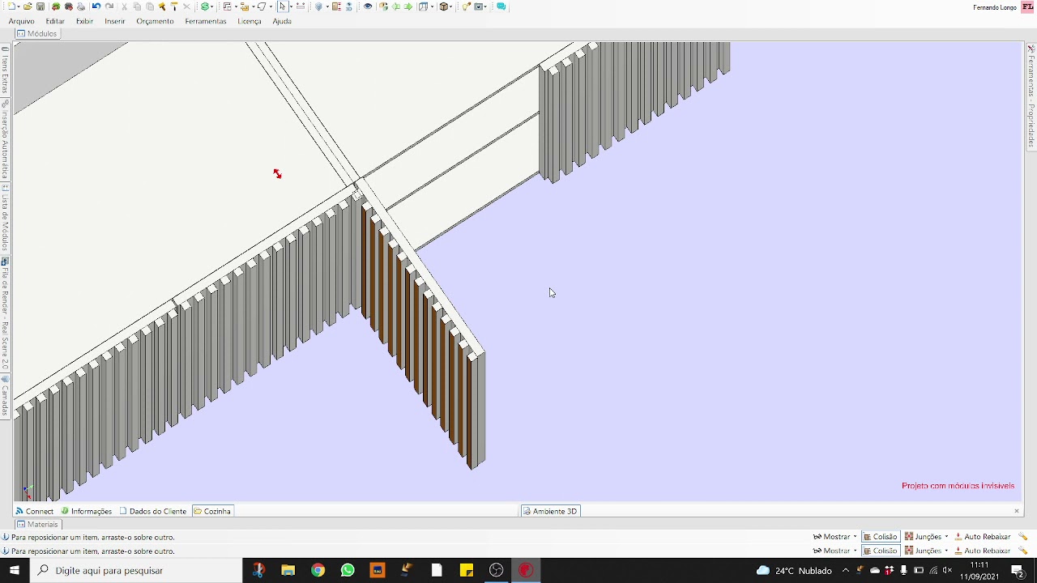Viewport: 1037px width, 583px height.
Task: Click the green left arrow icon
Action: pos(395,6)
